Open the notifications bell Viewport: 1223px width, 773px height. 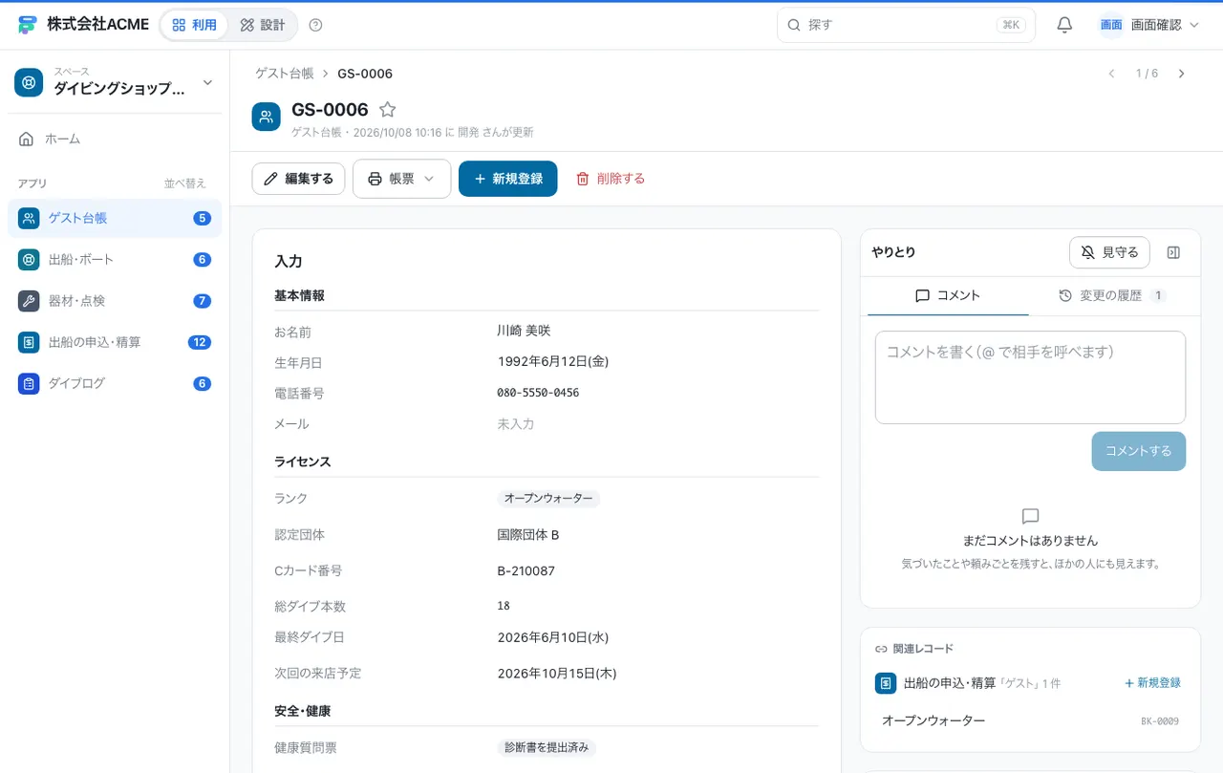[1064, 25]
